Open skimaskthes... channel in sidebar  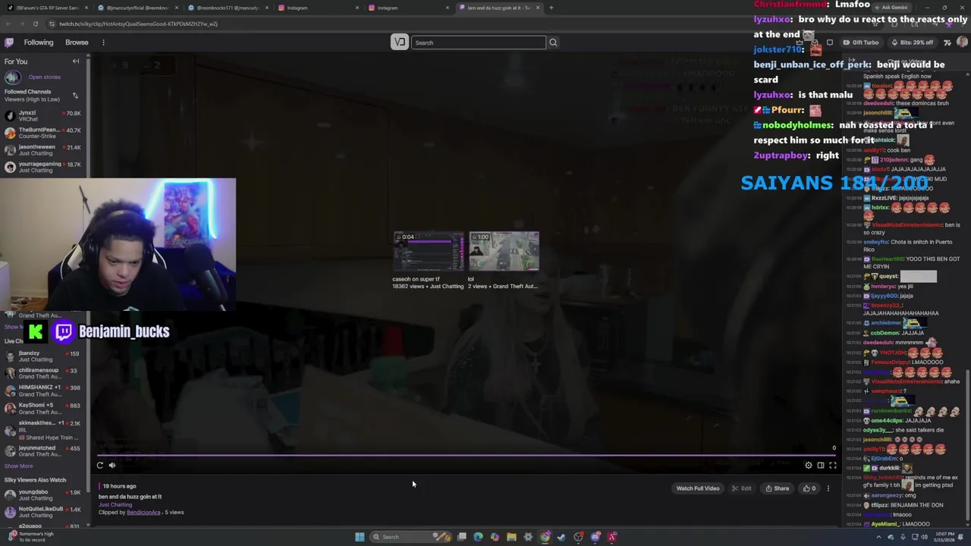point(43,429)
